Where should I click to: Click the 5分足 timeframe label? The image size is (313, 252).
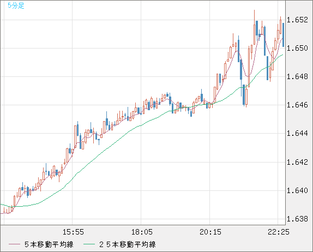[x=16, y=5]
